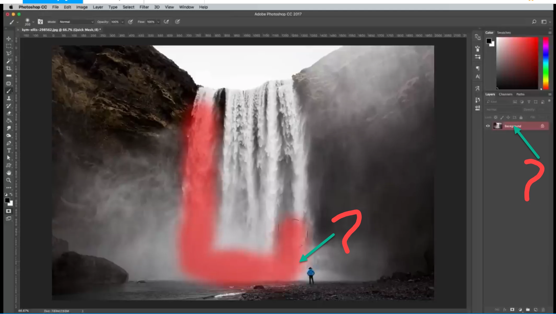The width and height of the screenshot is (556, 314).
Task: Hide the Background layer with eye icon
Action: click(488, 126)
